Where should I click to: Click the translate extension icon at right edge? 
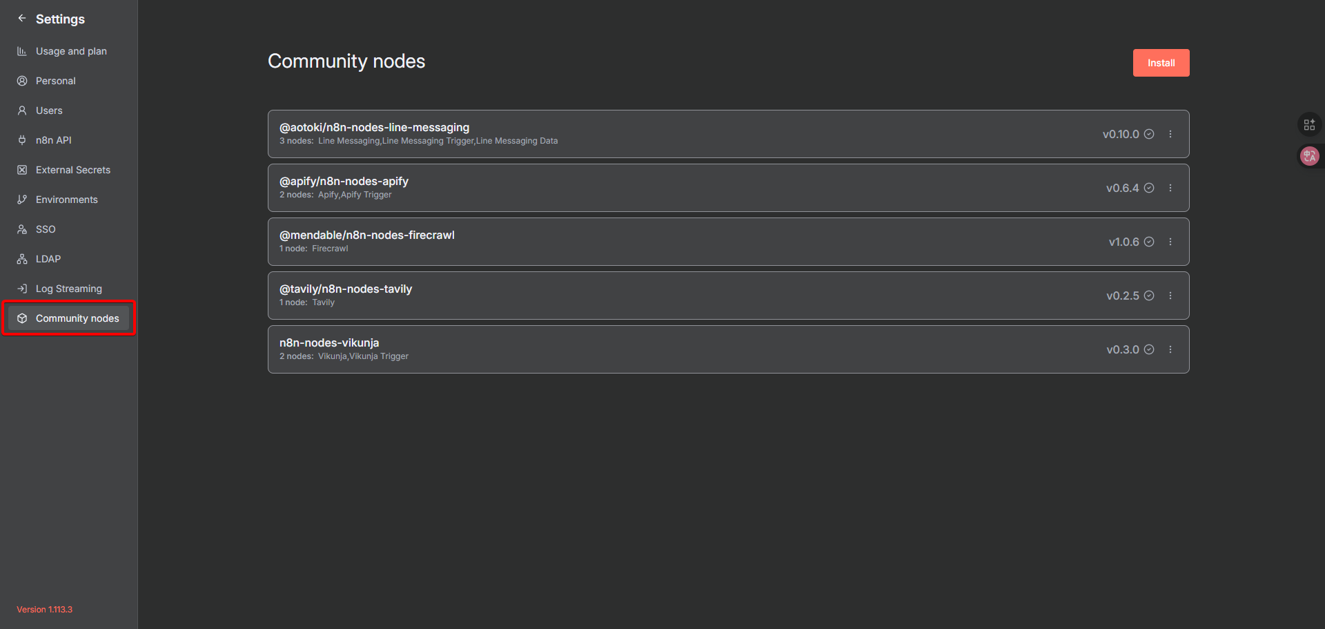click(x=1309, y=156)
